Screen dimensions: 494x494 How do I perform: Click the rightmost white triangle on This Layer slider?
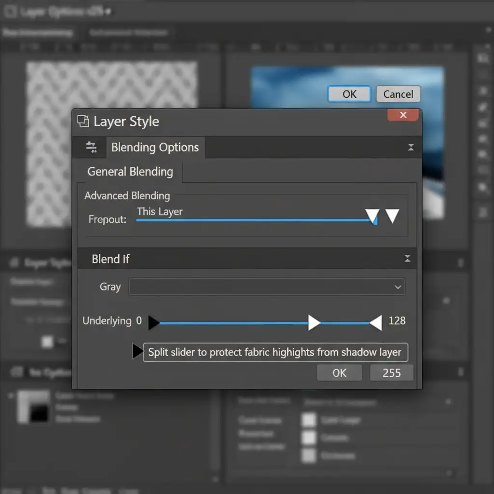click(393, 216)
